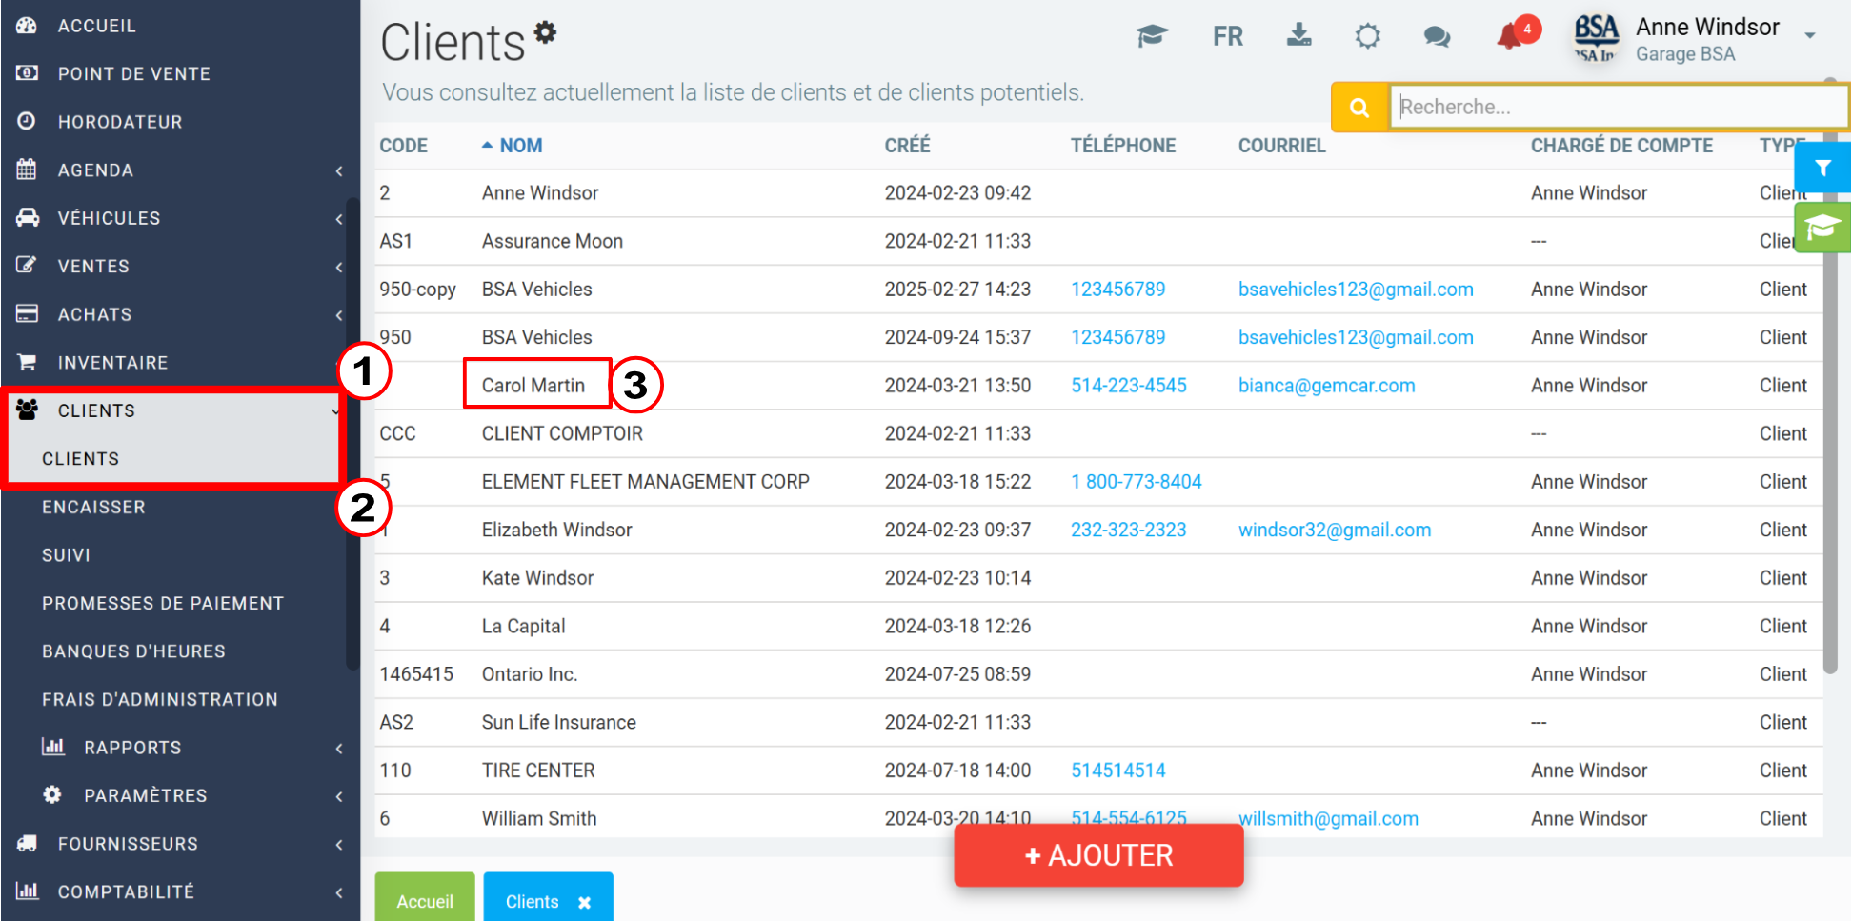
Task: Expand the Rapports submenu
Action: pos(180,748)
